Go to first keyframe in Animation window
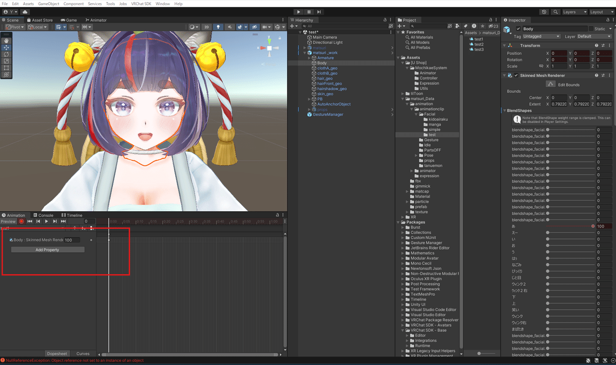 (30, 221)
